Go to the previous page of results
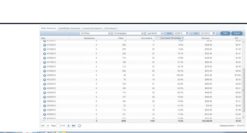Screen dimensions: 247x133 pos(48,126)
